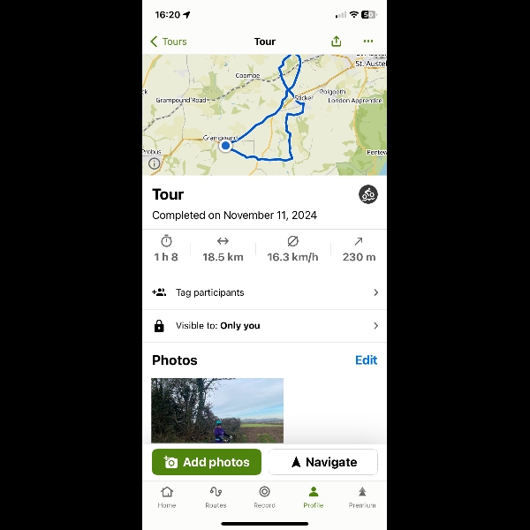This screenshot has width=530, height=530.
Task: Tap the share icon in header
Action: coord(336,42)
